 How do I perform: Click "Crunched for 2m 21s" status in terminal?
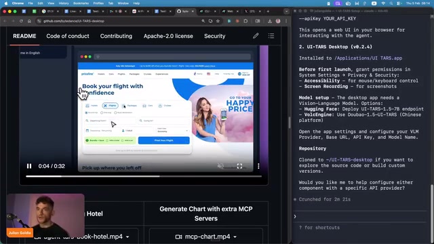(x=324, y=199)
